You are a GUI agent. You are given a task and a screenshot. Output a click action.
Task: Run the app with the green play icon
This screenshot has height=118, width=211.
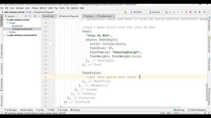166,12
